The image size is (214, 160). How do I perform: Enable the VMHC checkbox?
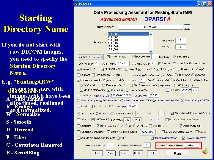(118, 138)
